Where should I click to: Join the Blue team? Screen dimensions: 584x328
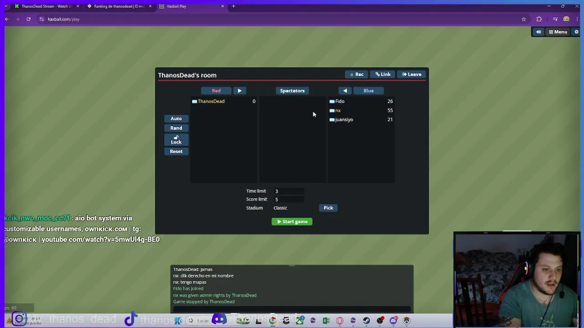pos(369,91)
